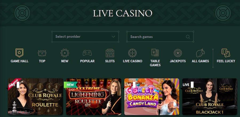The height and width of the screenshot is (117, 240).
Task: Click the magnifier search icon
Action: [188, 37]
